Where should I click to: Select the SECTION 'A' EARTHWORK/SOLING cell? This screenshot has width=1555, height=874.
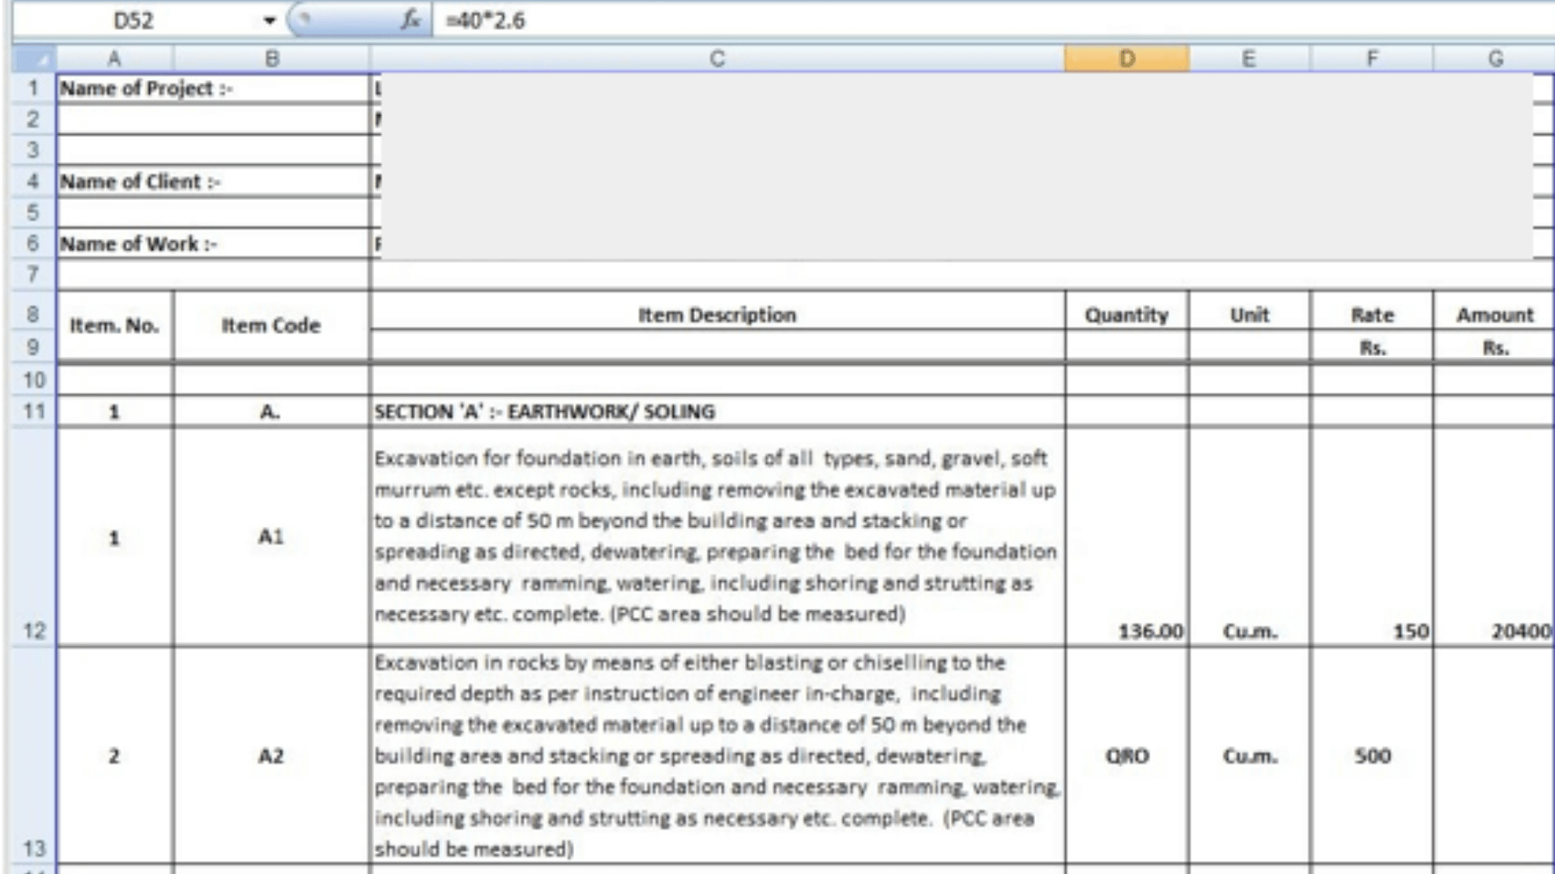(544, 411)
